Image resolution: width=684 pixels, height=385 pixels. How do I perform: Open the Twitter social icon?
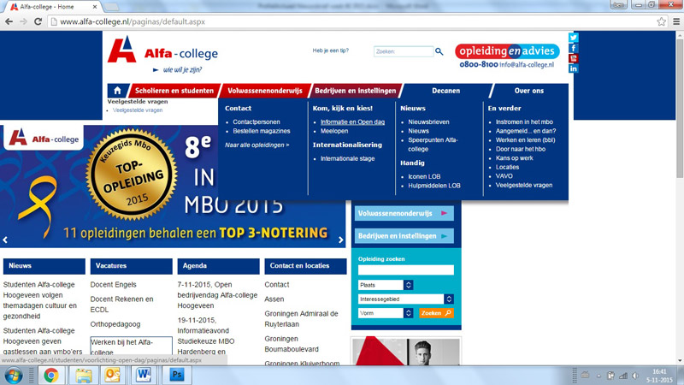(x=573, y=38)
